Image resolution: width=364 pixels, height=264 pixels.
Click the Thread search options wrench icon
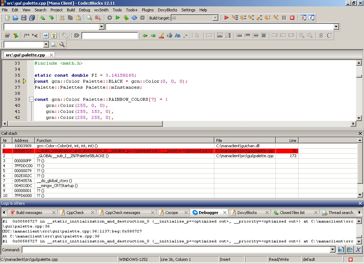tap(62, 44)
